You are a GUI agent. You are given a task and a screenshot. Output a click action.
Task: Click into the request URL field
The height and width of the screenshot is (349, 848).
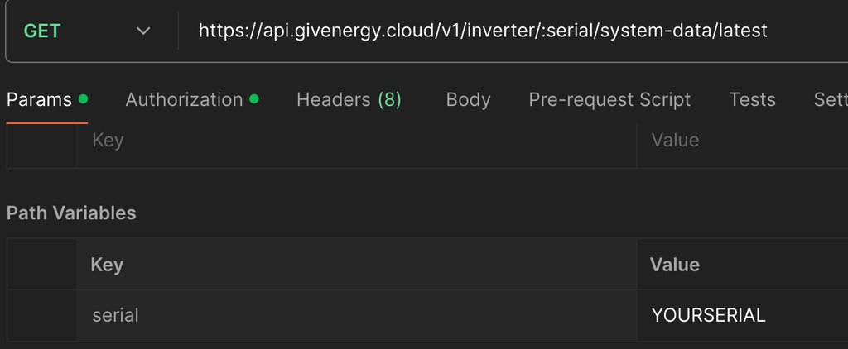483,31
